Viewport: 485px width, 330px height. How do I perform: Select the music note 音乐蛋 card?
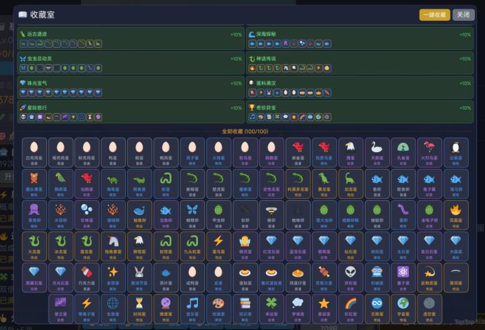click(193, 308)
